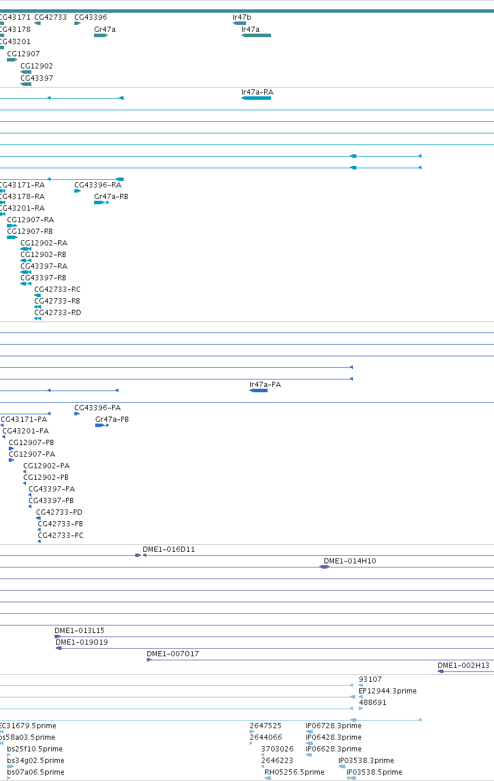The width and height of the screenshot is (494, 781).
Task: Select transcript CG12907-RA
Action: click(x=30, y=219)
